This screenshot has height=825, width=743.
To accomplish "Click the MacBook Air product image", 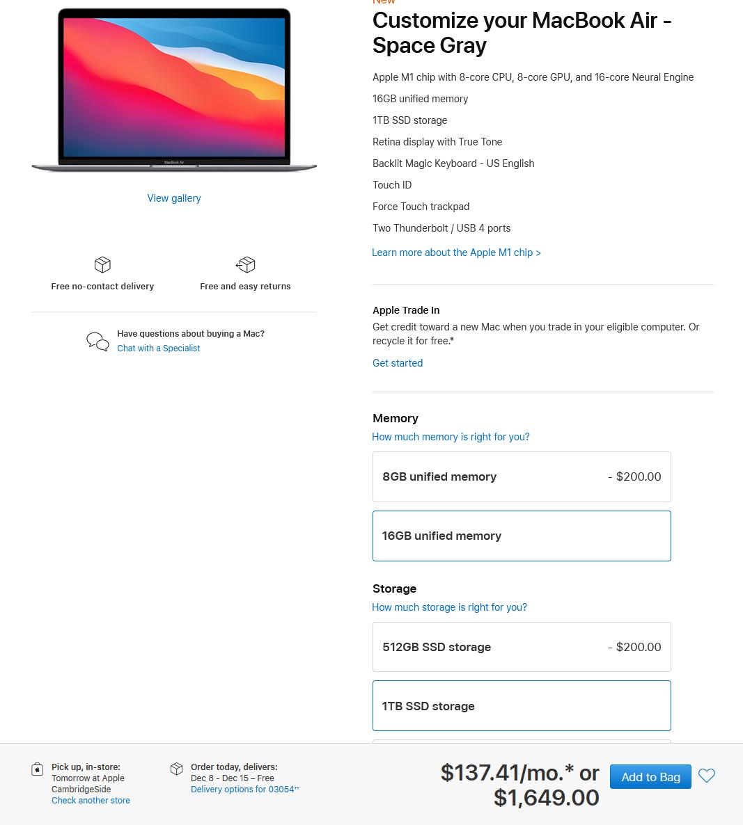I will coord(174,90).
